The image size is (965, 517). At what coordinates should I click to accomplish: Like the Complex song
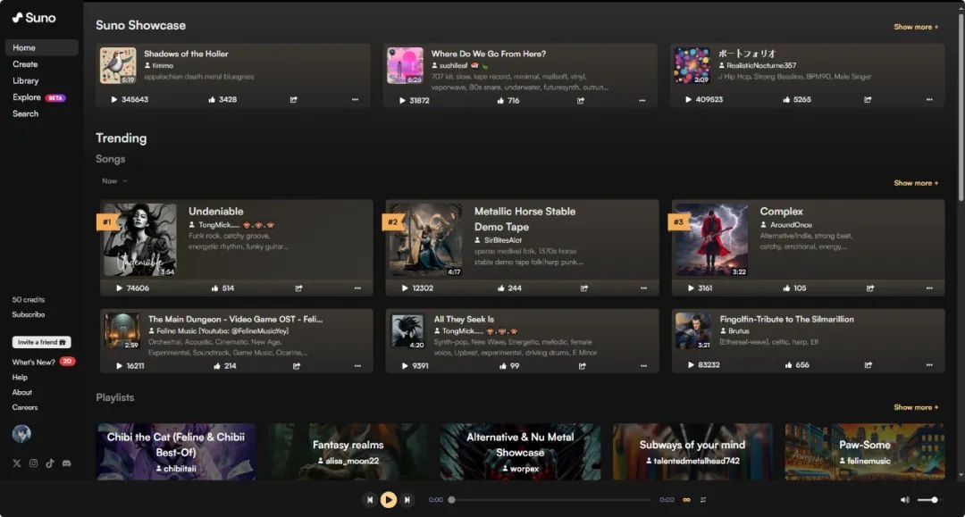(786, 288)
